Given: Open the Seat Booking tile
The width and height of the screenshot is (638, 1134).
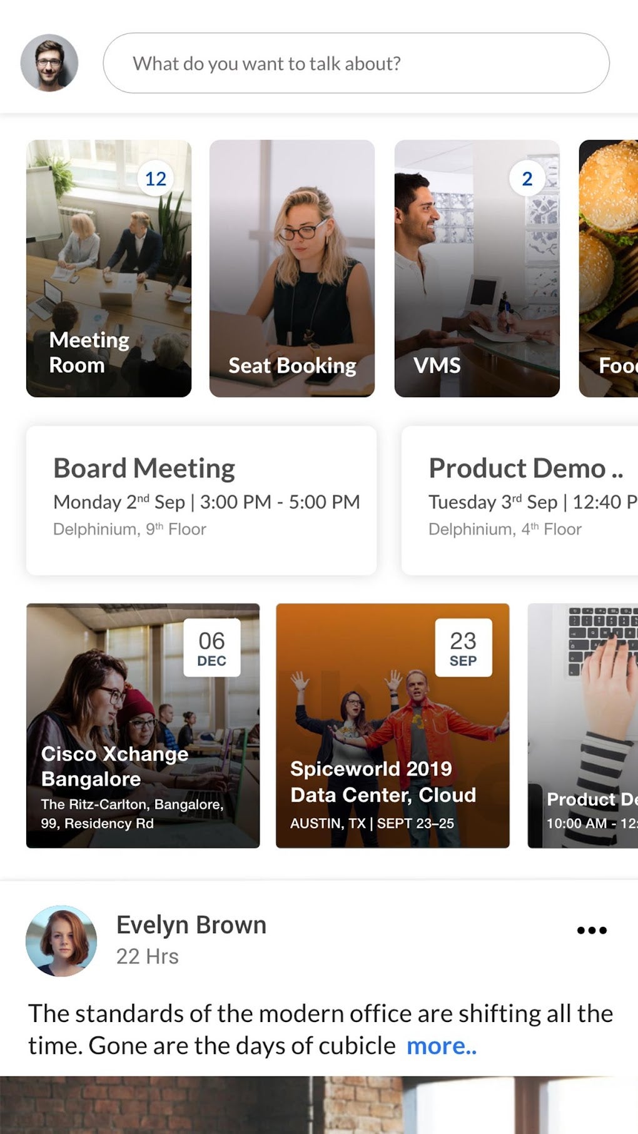Looking at the screenshot, I should pos(291,269).
